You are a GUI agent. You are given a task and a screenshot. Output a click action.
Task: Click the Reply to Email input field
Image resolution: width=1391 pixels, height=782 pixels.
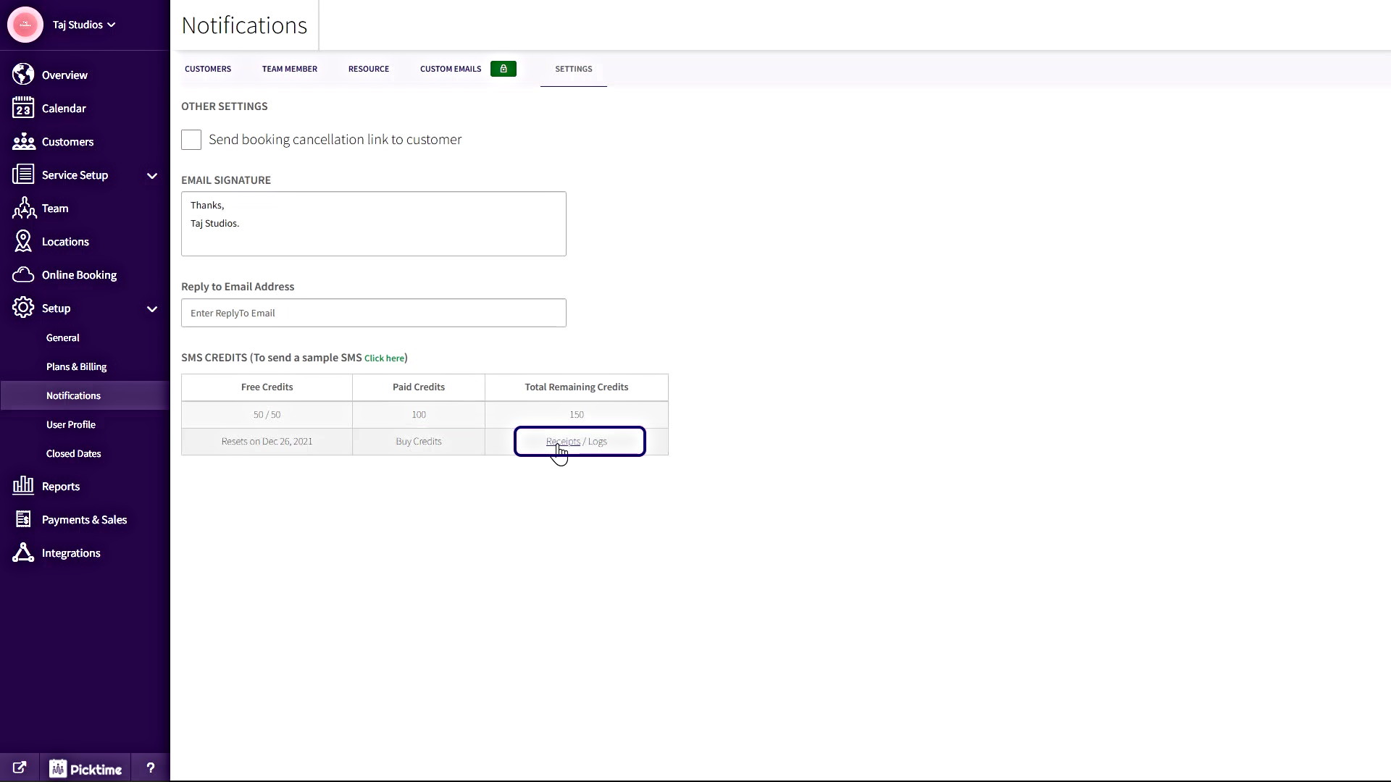[373, 313]
